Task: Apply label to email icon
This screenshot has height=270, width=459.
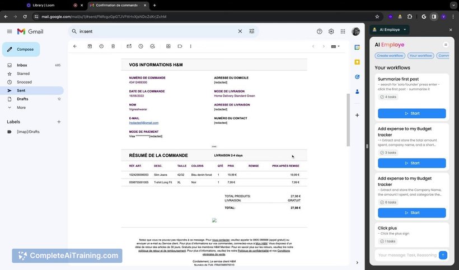Action: pyautogui.click(x=180, y=46)
